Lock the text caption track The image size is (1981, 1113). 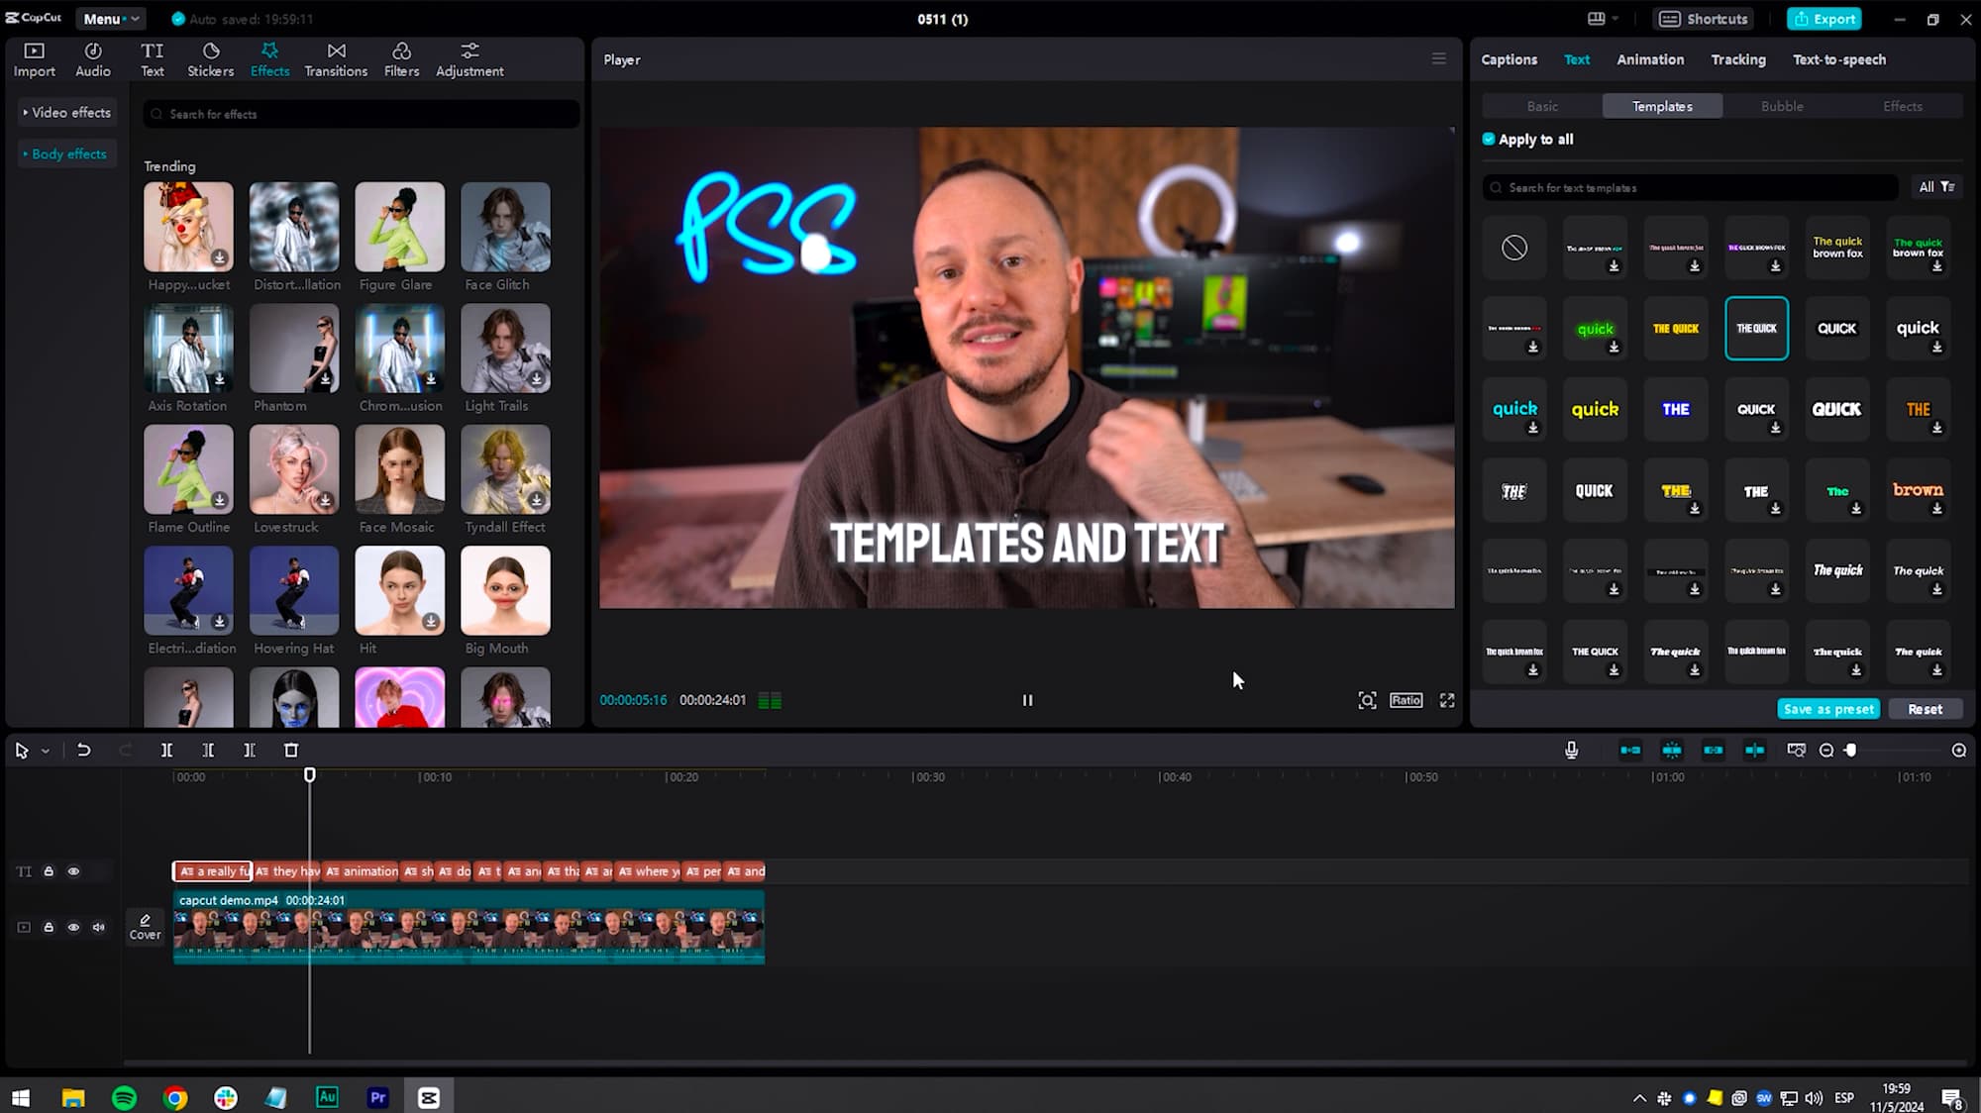(x=49, y=871)
